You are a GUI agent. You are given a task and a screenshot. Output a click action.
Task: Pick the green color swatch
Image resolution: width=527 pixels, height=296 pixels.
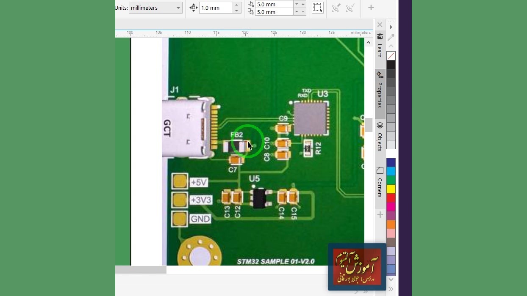[391, 180]
